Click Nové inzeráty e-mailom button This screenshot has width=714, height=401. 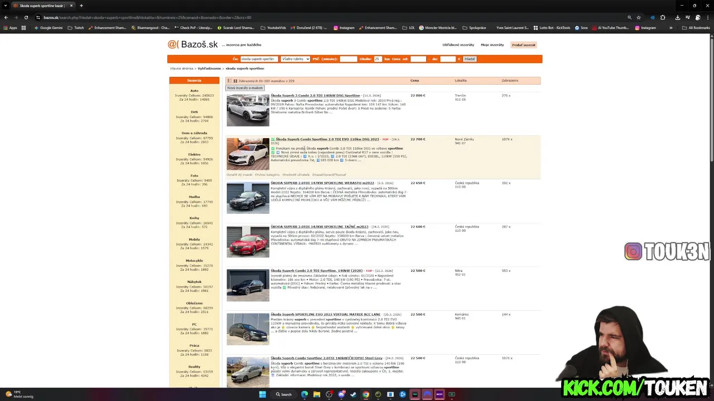point(244,88)
